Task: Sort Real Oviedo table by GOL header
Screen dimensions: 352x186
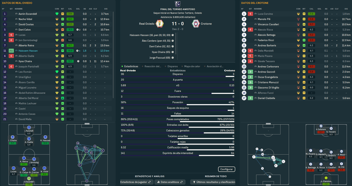Action: (78, 9)
